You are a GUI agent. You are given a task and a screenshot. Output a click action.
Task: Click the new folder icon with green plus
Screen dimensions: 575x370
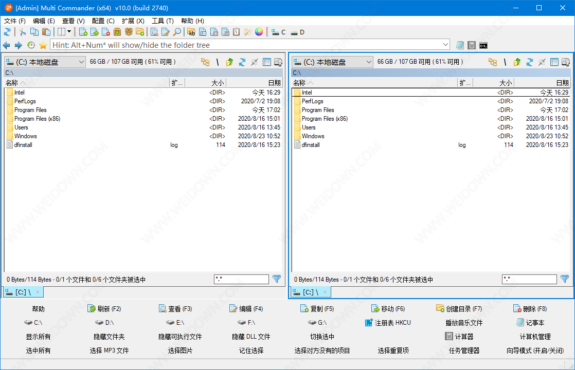140,32
